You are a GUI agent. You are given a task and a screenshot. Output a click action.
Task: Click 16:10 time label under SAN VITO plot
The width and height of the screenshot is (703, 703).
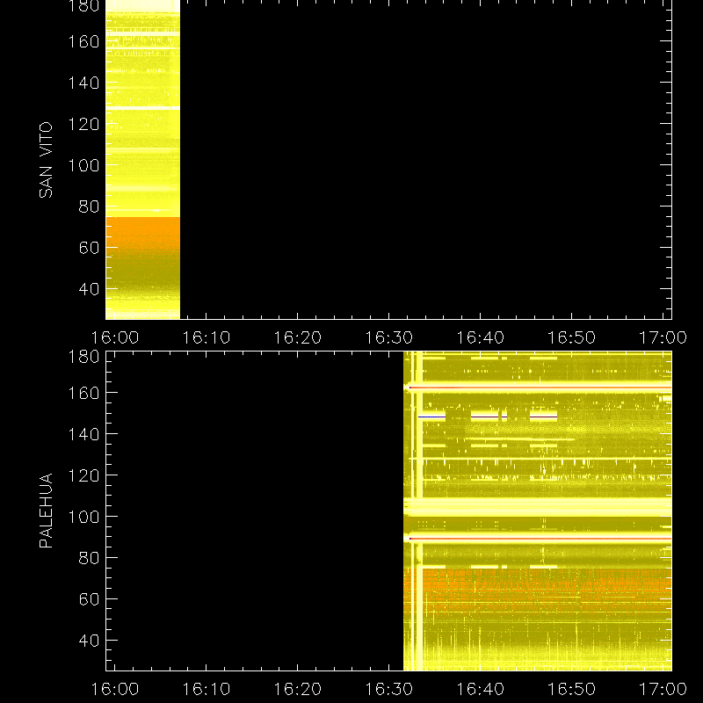207,337
